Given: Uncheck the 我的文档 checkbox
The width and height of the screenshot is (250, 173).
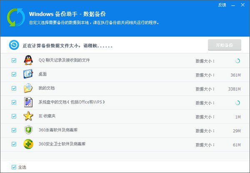Looking at the screenshot, I should (x=14, y=88).
